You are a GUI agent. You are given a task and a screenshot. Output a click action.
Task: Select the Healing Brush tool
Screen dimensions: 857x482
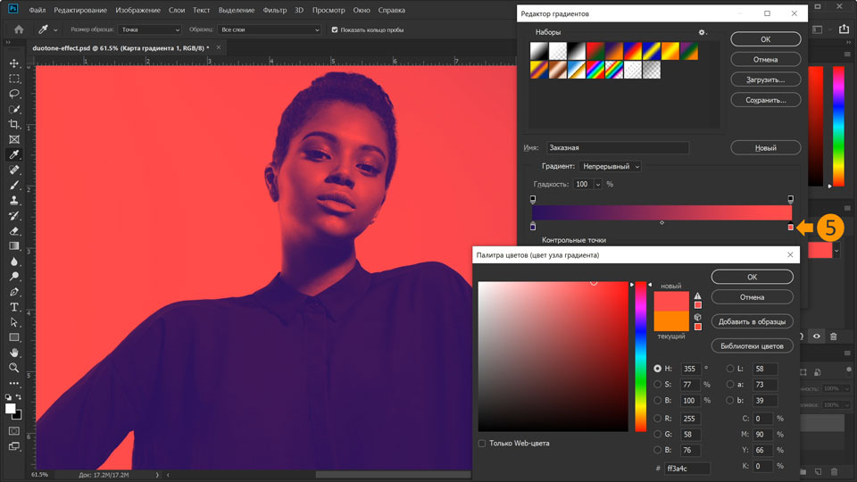coord(14,170)
